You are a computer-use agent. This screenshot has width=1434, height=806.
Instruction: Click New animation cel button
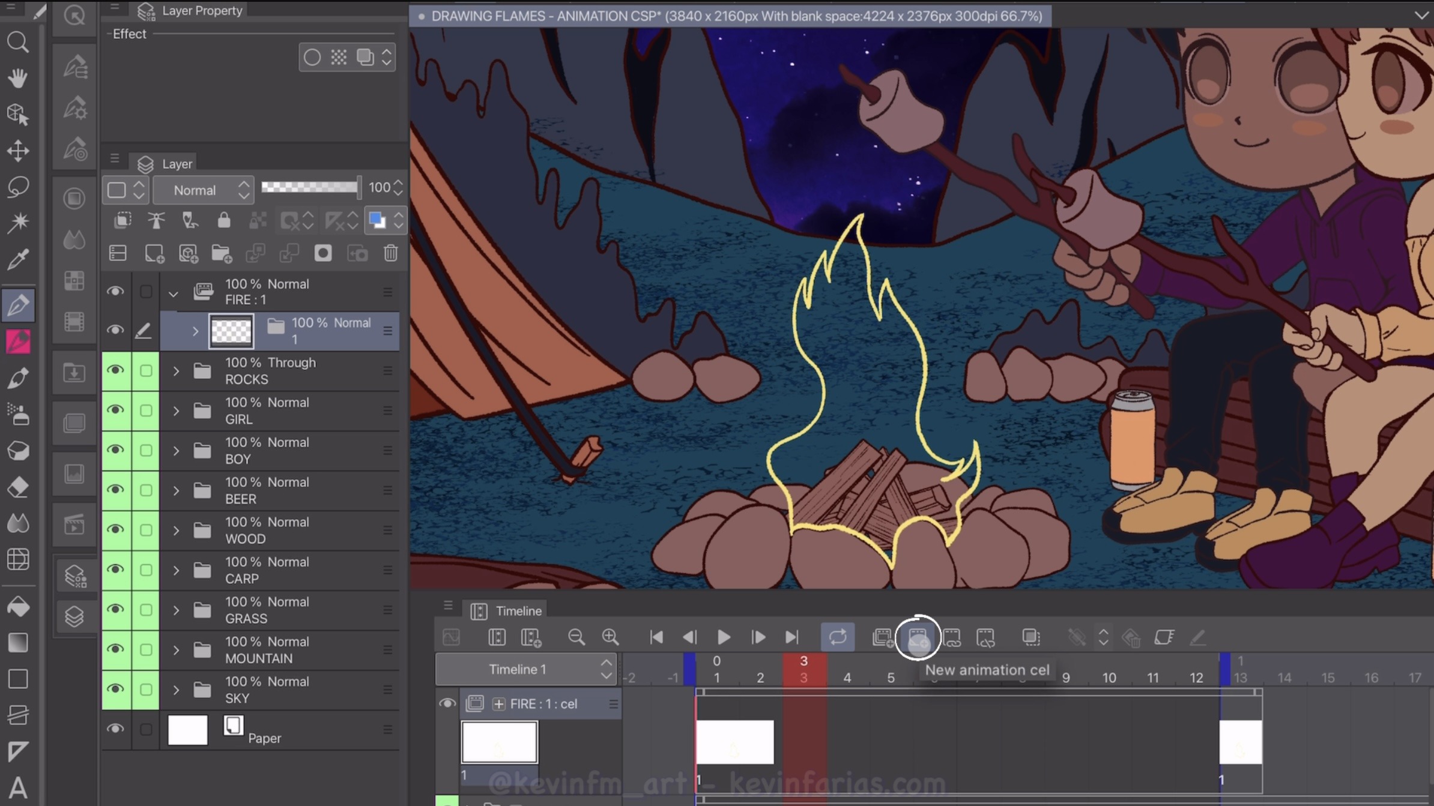point(918,637)
